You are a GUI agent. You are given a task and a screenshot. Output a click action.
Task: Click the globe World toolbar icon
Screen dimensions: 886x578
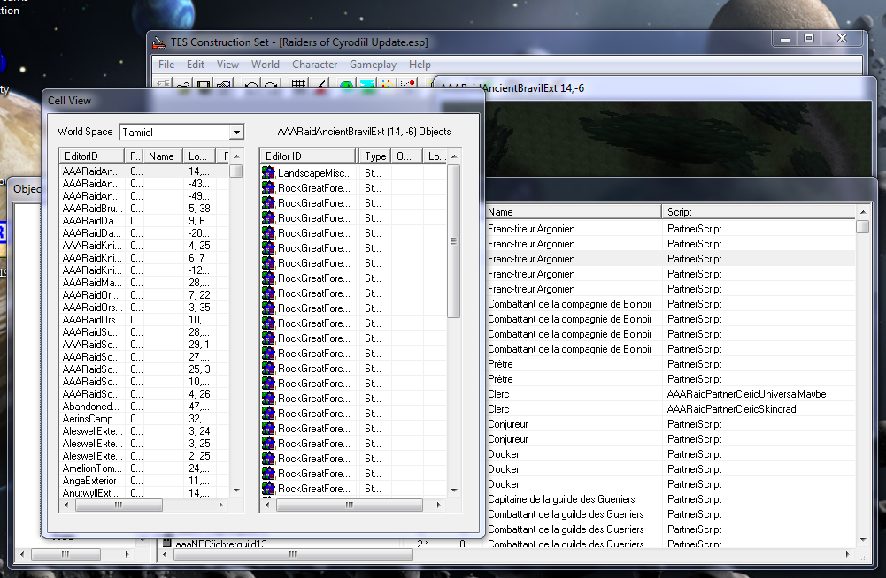(x=346, y=85)
